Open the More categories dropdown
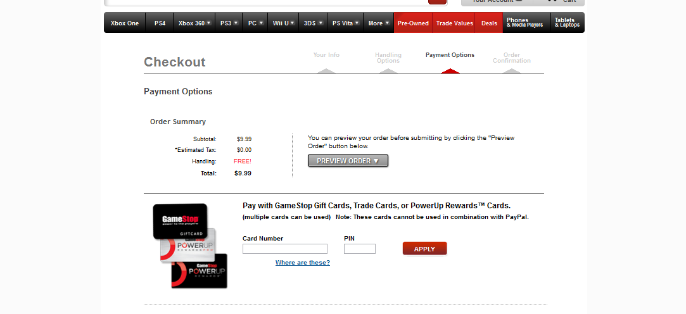The width and height of the screenshot is (686, 314). point(379,23)
